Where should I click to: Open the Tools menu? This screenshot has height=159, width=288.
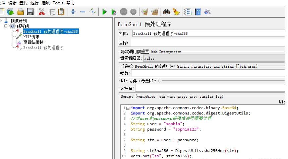pos(58,3)
